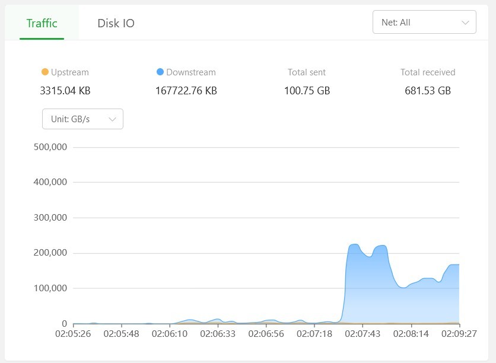Click the 02:07:43 time axis label
The image size is (496, 363).
(x=363, y=334)
